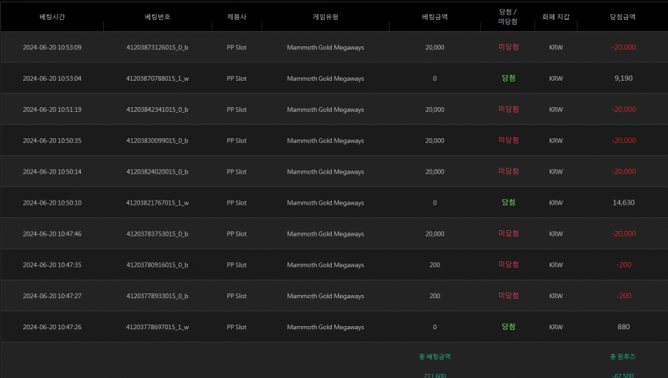Select bet time 2024-06-20 10:47:35
This screenshot has height=378, width=668.
[52, 265]
